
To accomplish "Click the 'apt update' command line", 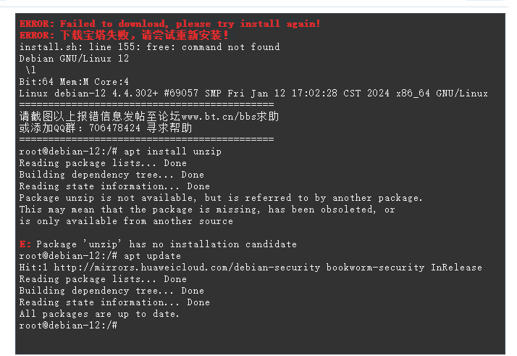I will click(100, 256).
